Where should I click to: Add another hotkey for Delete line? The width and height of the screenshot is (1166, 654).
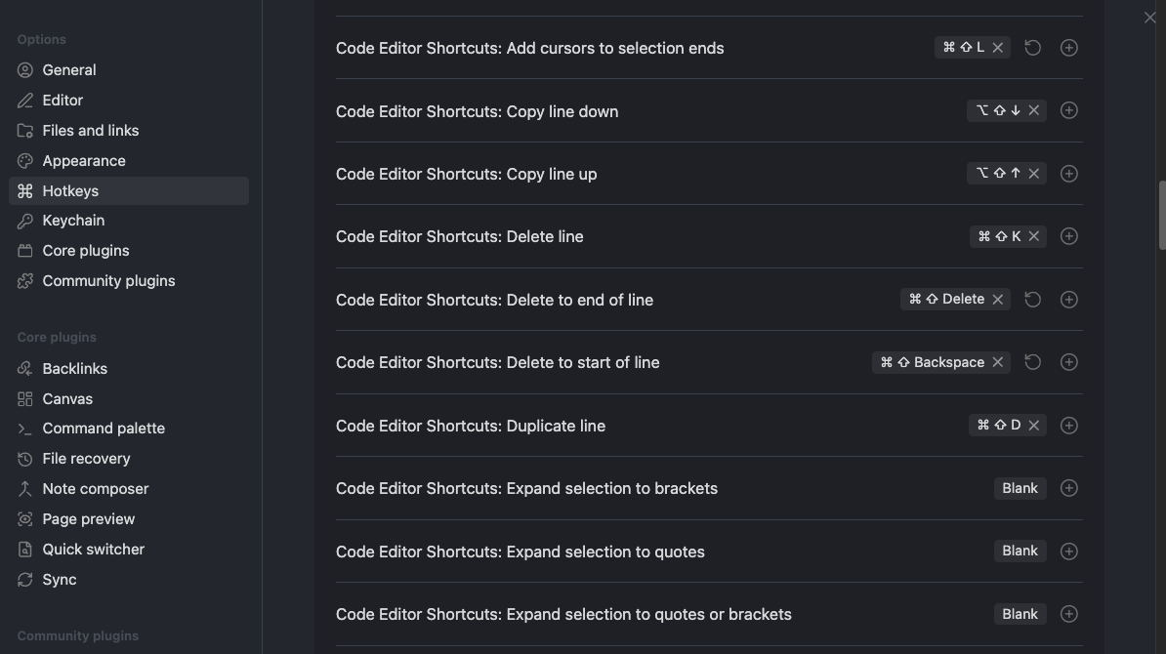click(x=1068, y=236)
